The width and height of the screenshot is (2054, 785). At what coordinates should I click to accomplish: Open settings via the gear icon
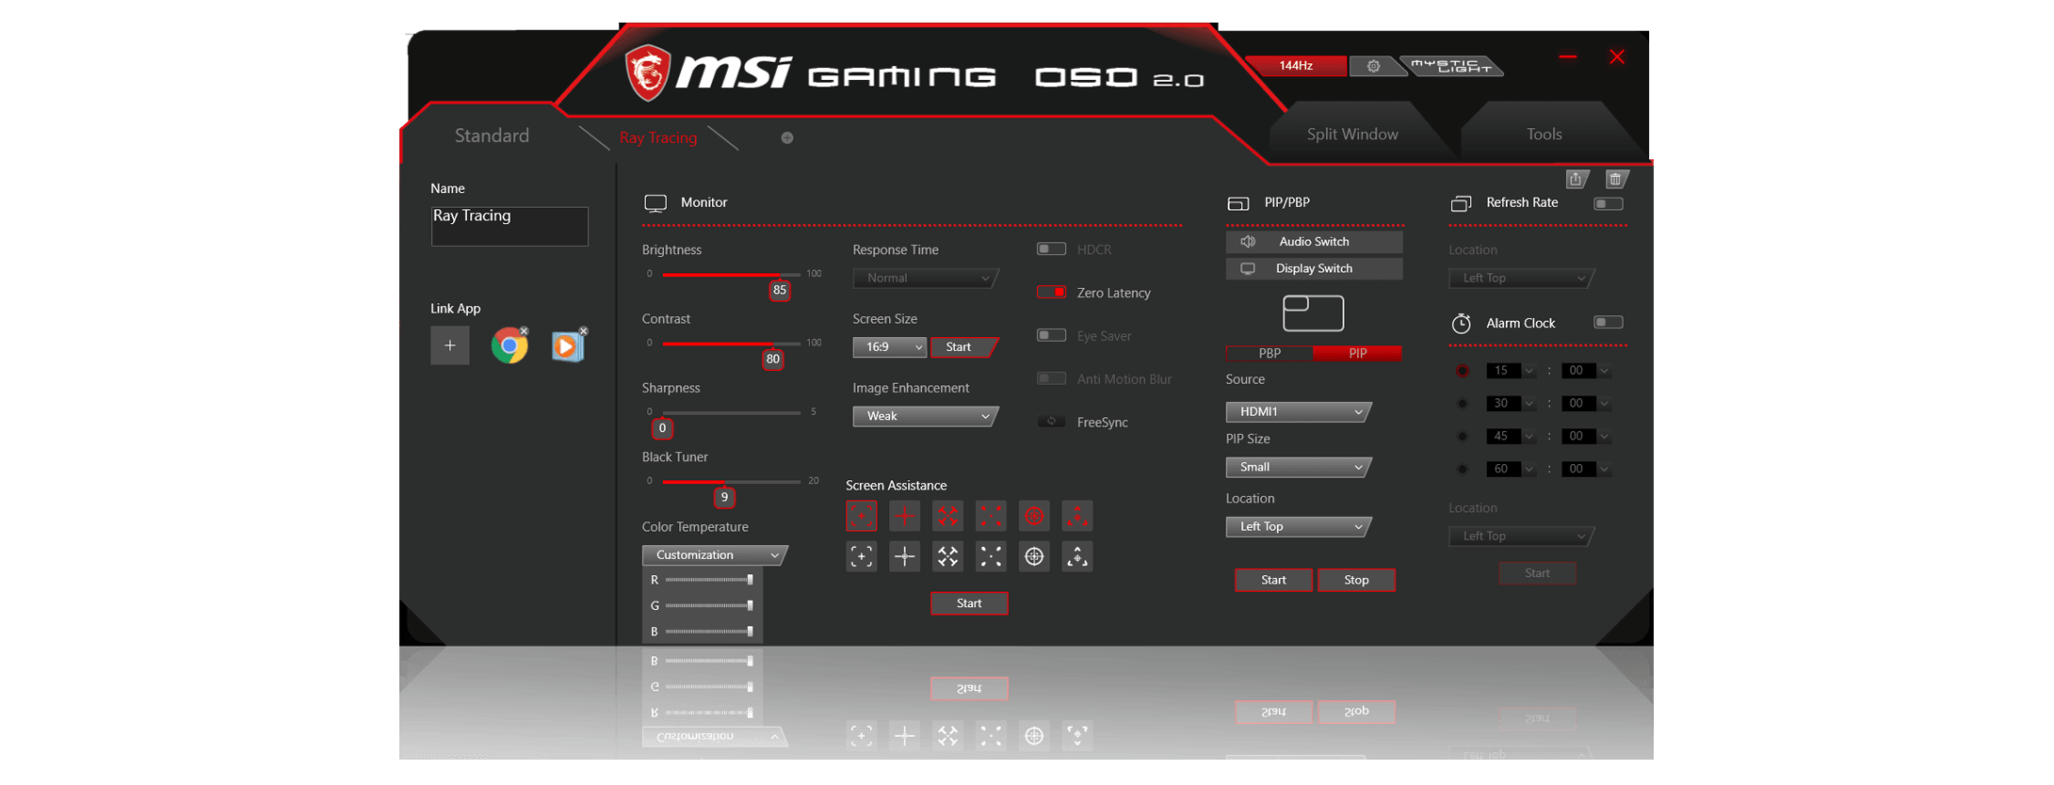pyautogui.click(x=1373, y=66)
